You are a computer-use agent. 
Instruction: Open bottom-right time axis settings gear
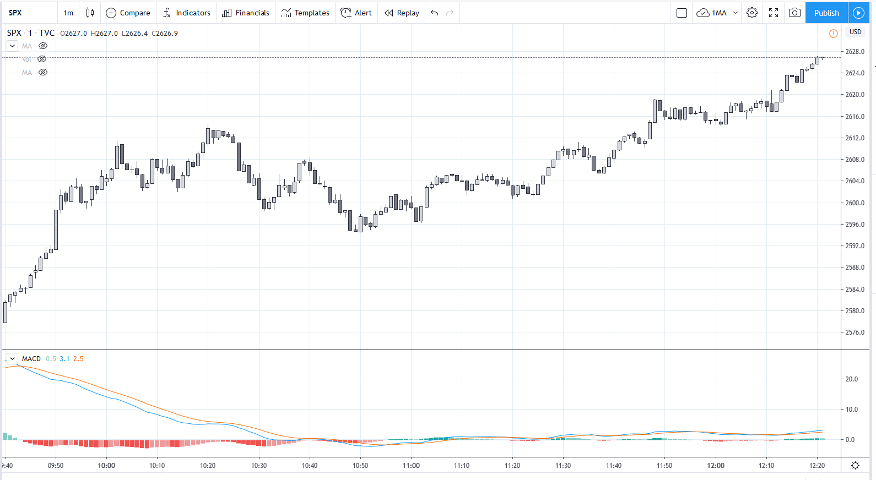coord(855,466)
